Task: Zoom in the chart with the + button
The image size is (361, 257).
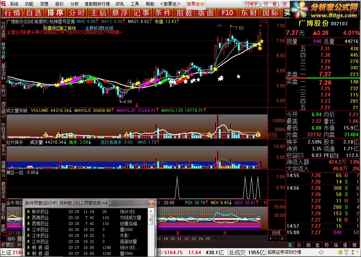Action: coord(271,239)
